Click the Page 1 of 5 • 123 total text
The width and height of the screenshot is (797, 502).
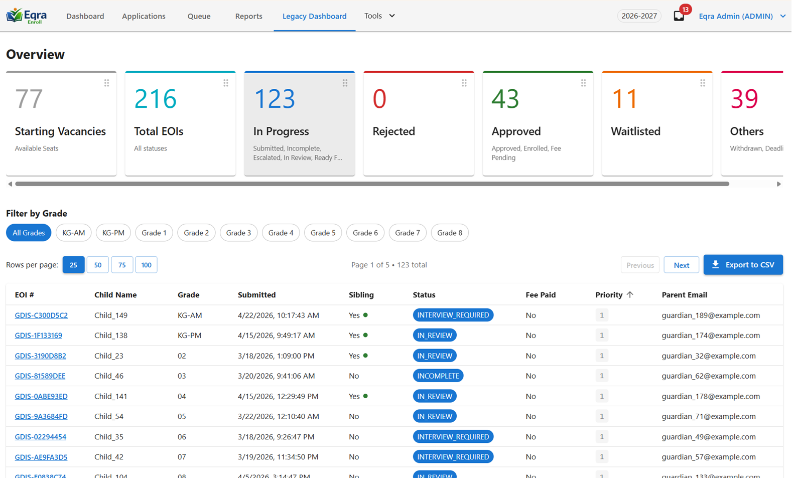point(389,265)
